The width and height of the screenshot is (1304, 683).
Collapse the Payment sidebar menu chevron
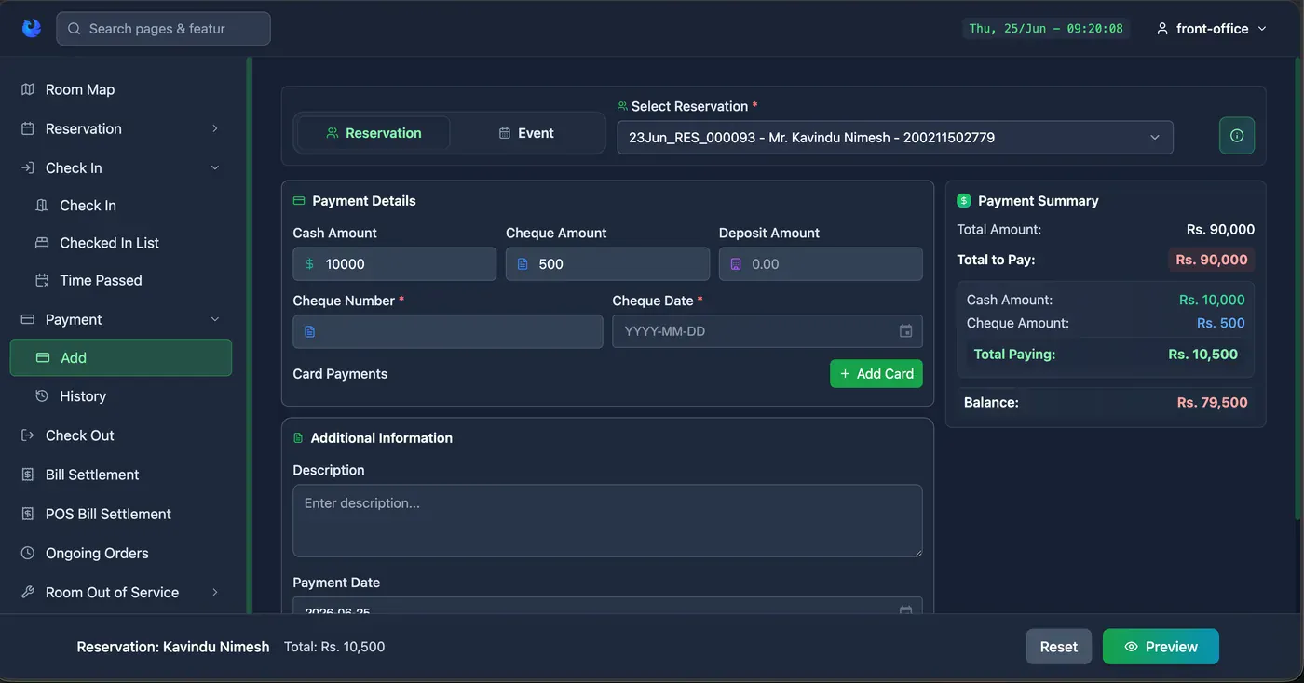tap(215, 319)
